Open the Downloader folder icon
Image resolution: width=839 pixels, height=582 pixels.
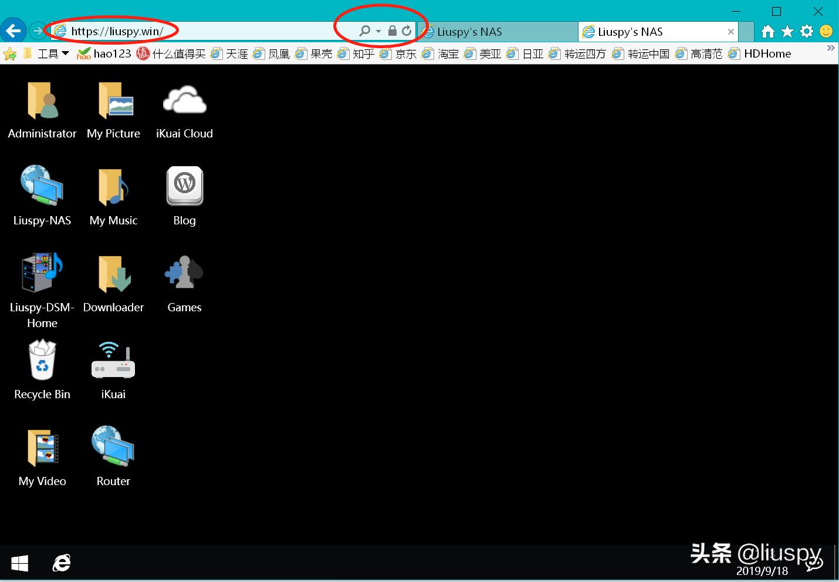coord(114,273)
